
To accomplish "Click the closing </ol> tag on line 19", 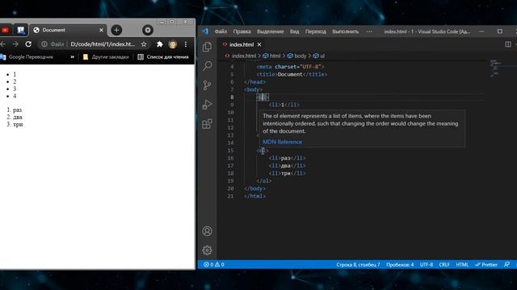I will 264,180.
